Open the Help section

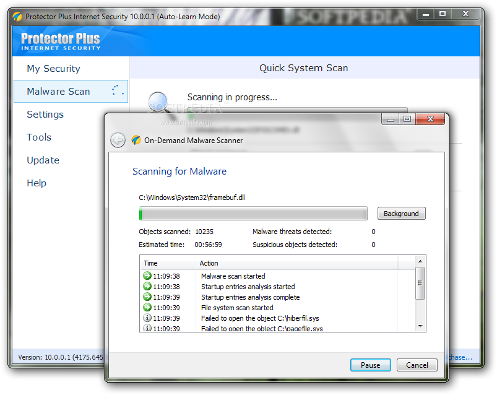pyautogui.click(x=37, y=183)
